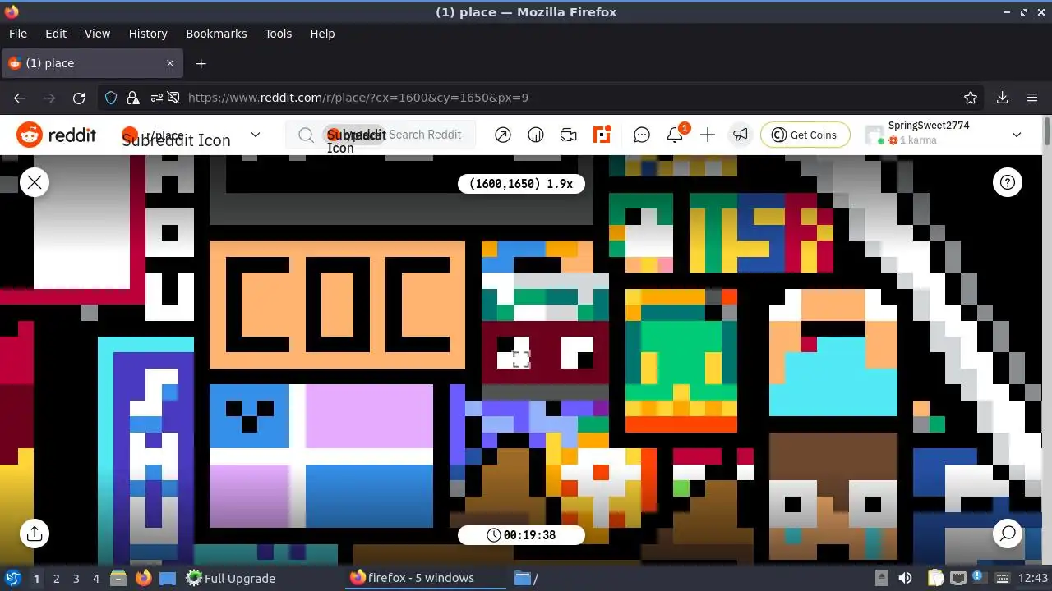This screenshot has width=1052, height=591.
Task: Bookmark this page with the star
Action: click(x=971, y=98)
